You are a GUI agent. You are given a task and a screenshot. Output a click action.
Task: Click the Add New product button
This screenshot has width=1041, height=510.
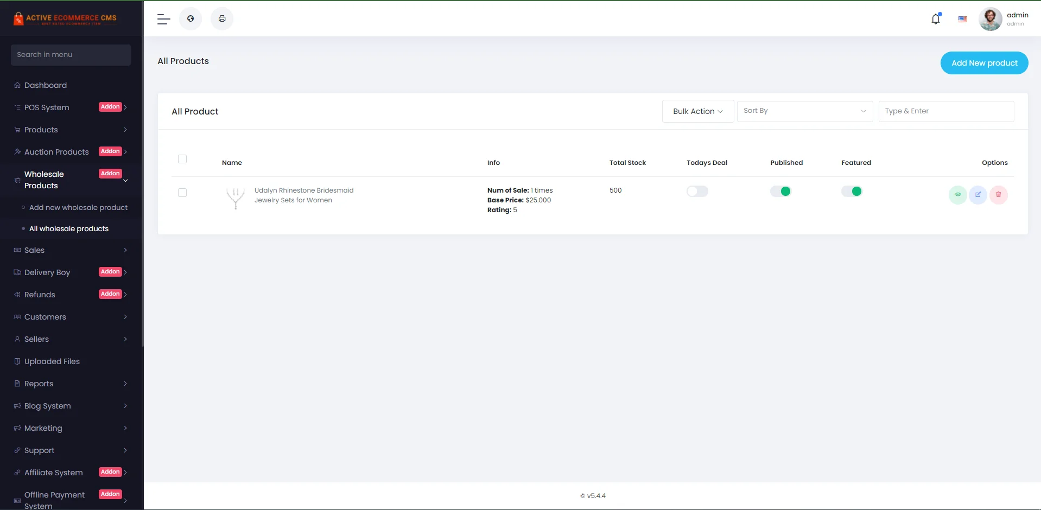click(984, 63)
